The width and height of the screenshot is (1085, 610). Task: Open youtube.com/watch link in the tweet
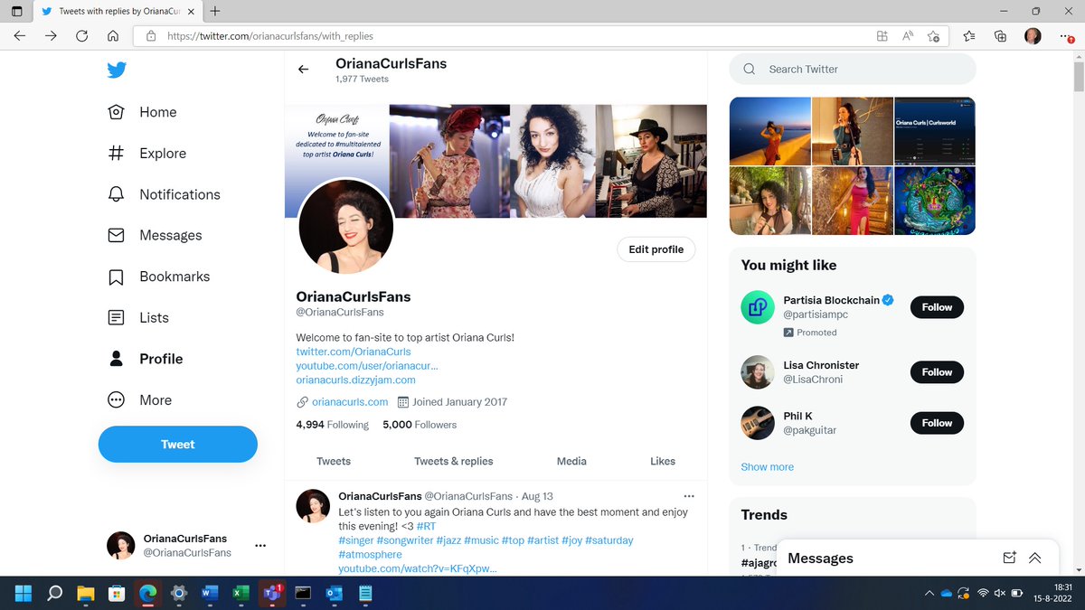click(x=418, y=568)
